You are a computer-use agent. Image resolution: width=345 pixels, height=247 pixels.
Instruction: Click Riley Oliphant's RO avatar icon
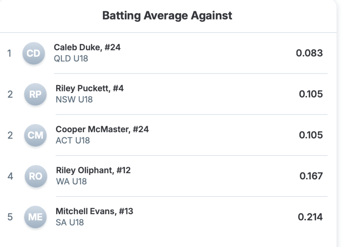[x=35, y=176]
